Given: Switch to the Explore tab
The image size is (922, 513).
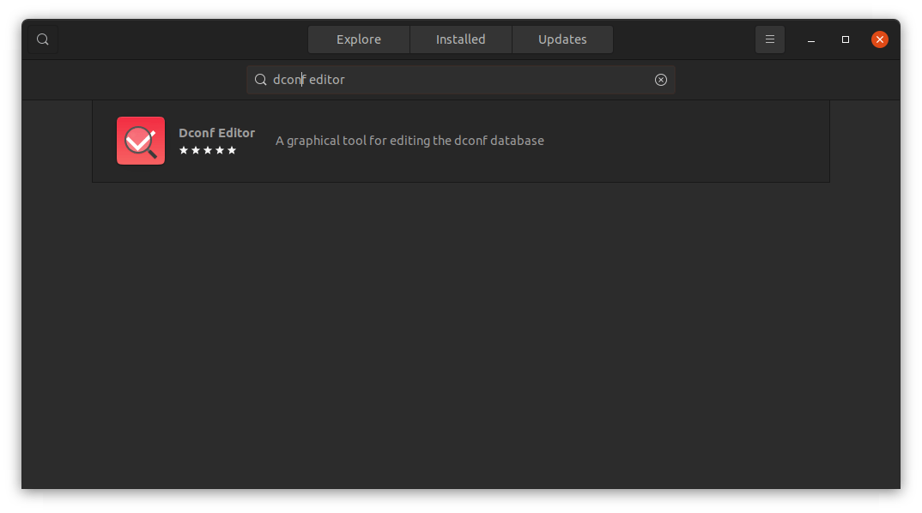Looking at the screenshot, I should coord(359,39).
